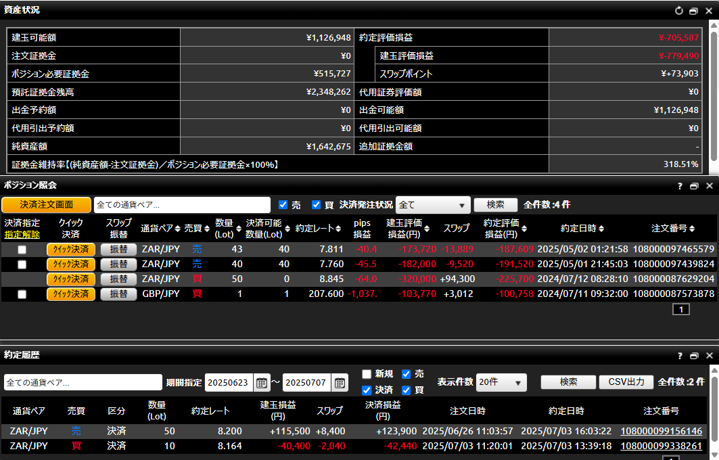Open 決済発注状況 dropdown showing 全て
Screen dimensions: 719x460
[x=433, y=205]
